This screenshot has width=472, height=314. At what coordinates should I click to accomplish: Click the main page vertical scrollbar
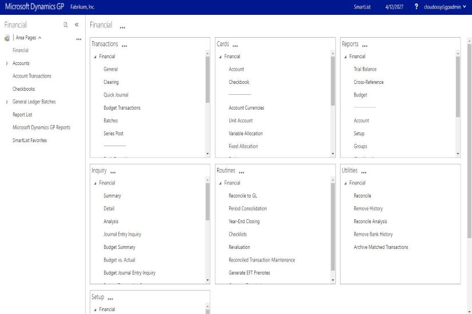pyautogui.click(x=469, y=142)
